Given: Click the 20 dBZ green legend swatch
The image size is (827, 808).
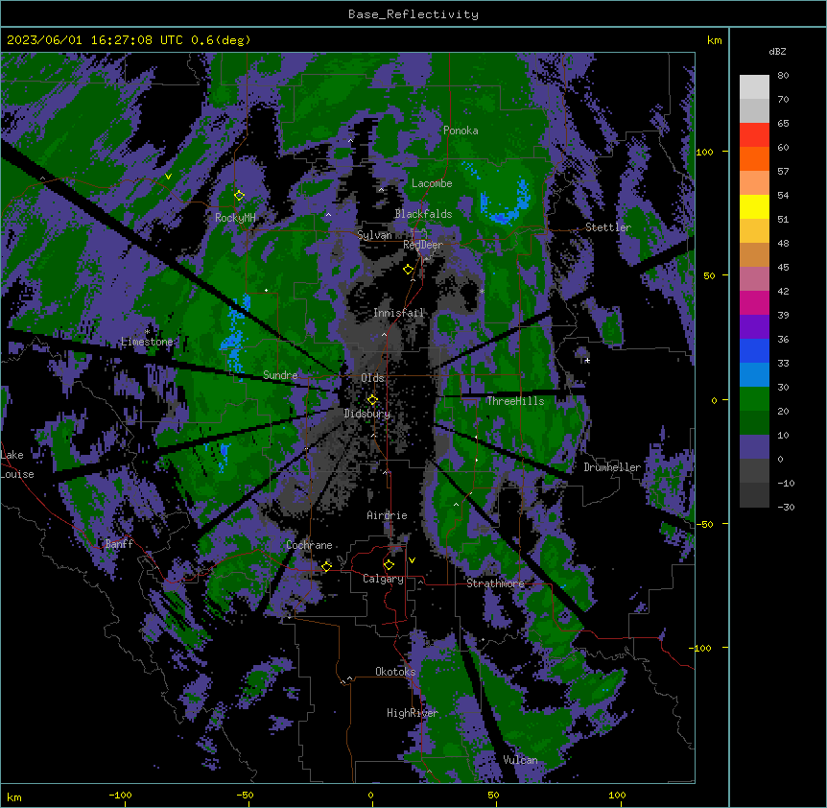Looking at the screenshot, I should [754, 422].
